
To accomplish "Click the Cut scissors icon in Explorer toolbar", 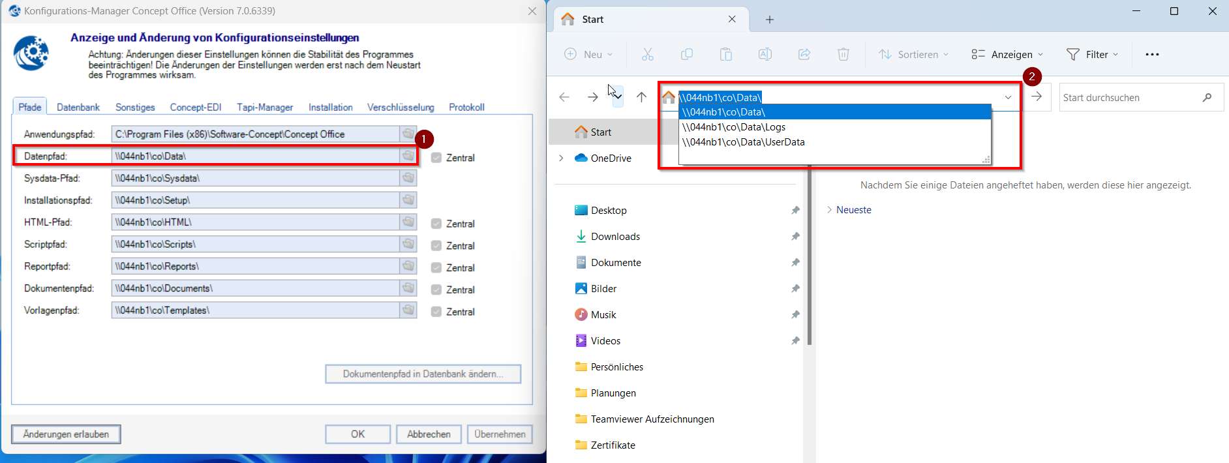I will (x=648, y=54).
